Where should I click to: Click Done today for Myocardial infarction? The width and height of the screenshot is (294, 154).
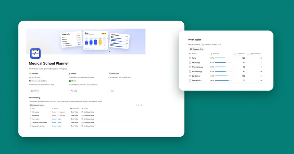[75, 126]
